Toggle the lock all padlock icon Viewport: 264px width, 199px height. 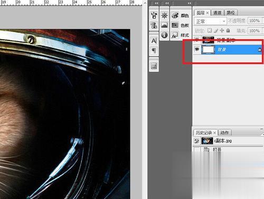click(228, 31)
